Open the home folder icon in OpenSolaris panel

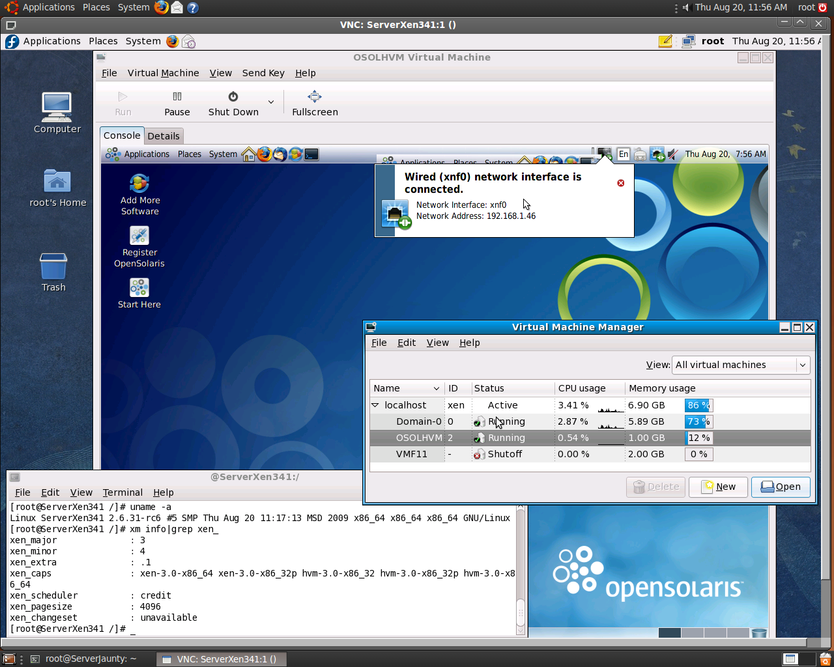pyautogui.click(x=248, y=154)
